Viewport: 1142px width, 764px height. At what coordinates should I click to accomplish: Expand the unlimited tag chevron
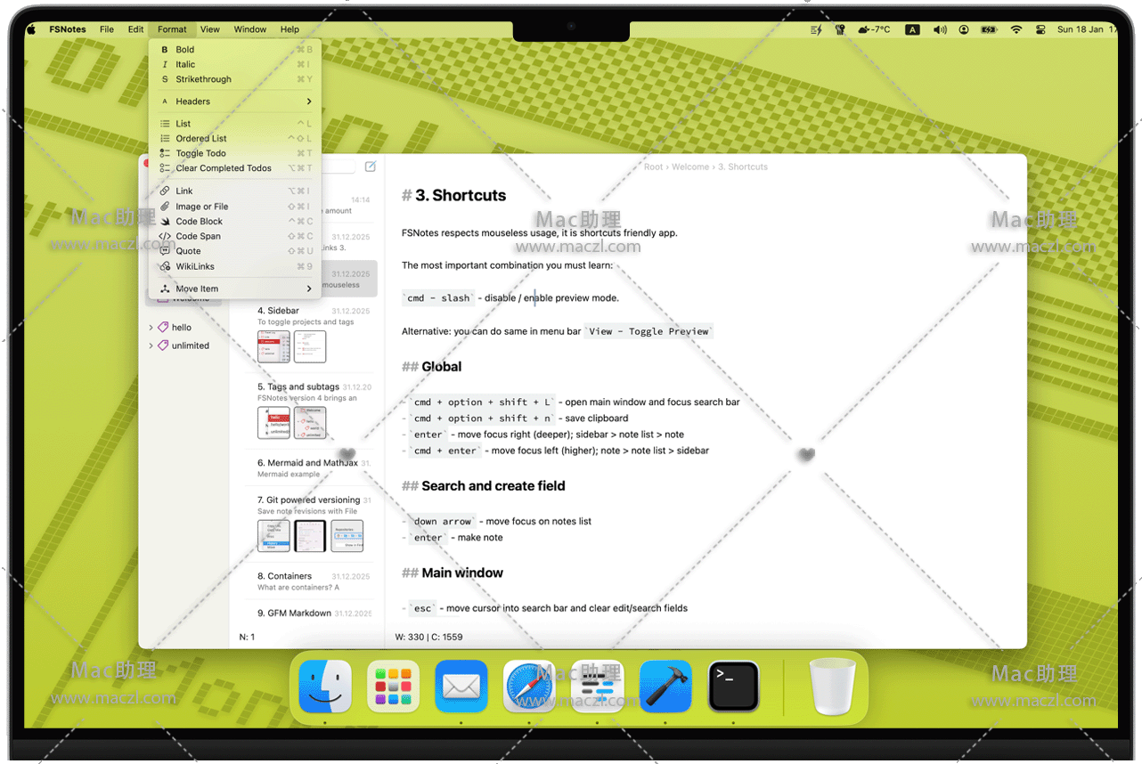(x=151, y=345)
